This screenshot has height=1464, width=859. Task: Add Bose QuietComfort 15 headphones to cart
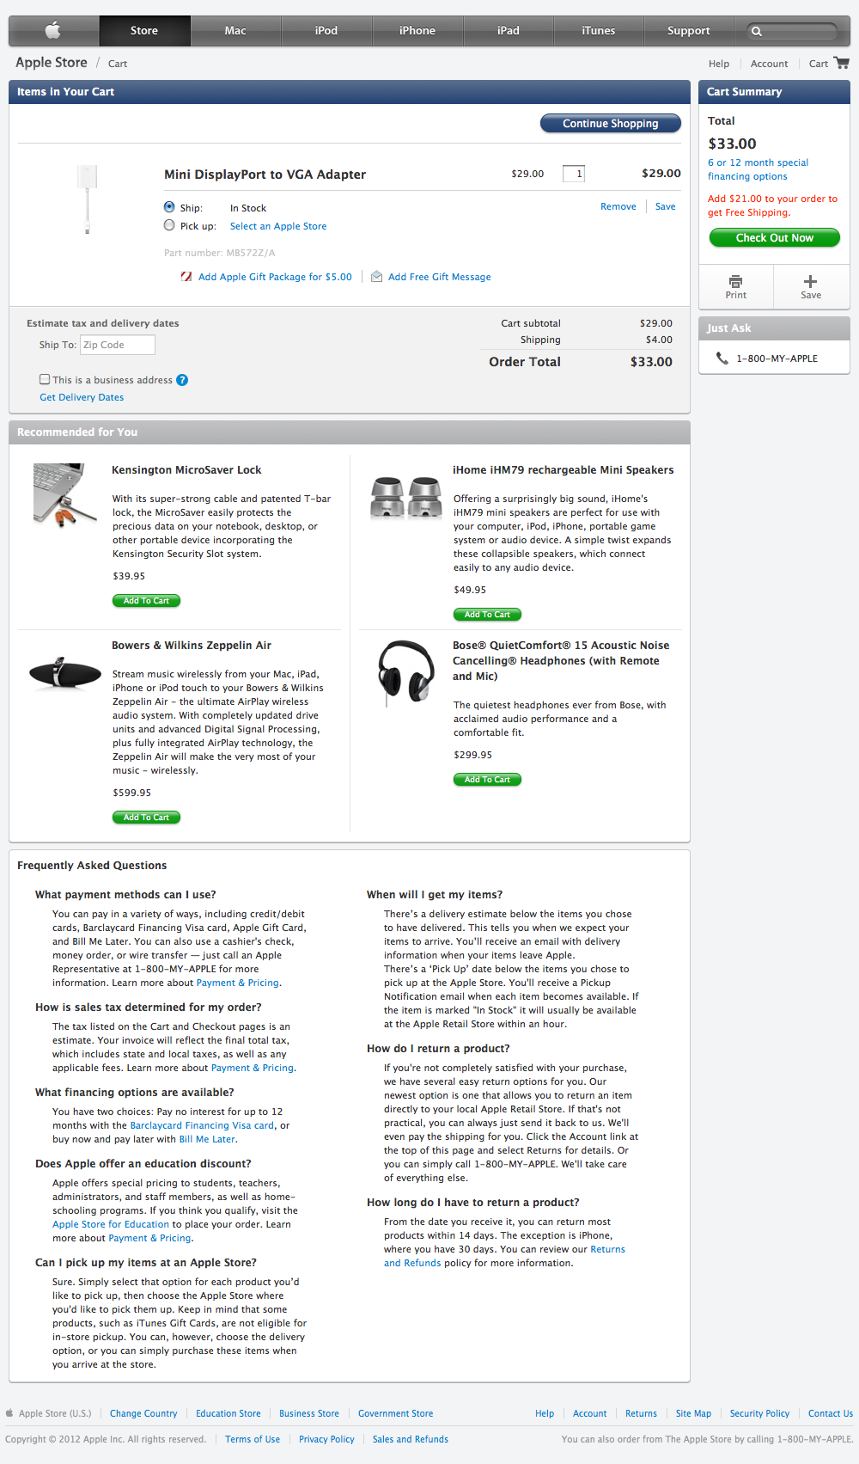[x=487, y=780]
